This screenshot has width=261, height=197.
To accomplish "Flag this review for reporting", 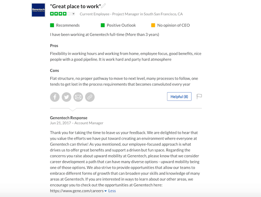I will (x=199, y=96).
